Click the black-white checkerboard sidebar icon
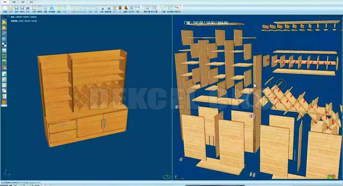Viewport: 343px width, 186px height. tap(4, 45)
